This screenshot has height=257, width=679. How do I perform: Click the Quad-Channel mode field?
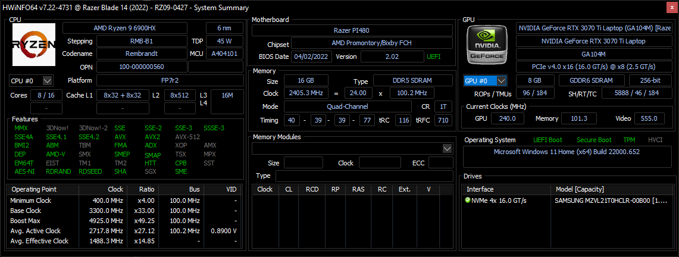point(348,107)
